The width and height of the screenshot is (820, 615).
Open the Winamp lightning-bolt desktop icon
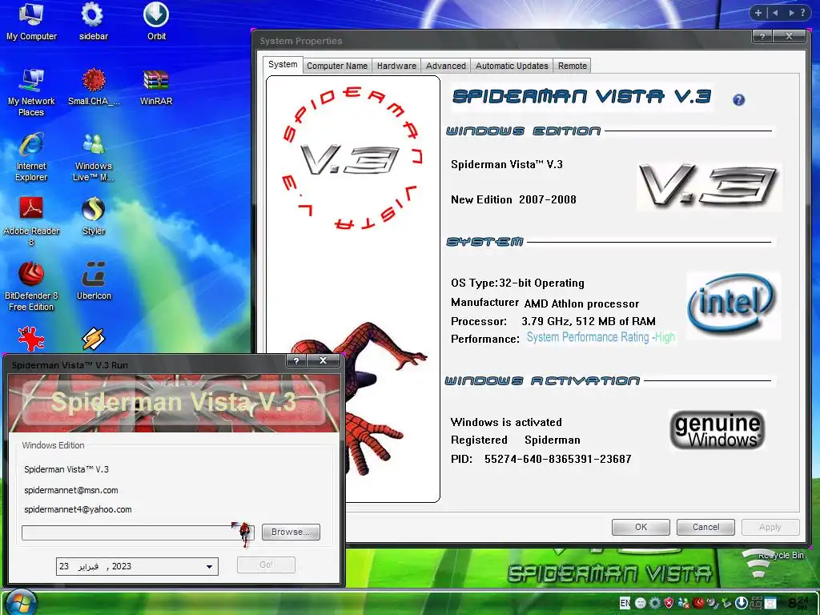pos(94,339)
